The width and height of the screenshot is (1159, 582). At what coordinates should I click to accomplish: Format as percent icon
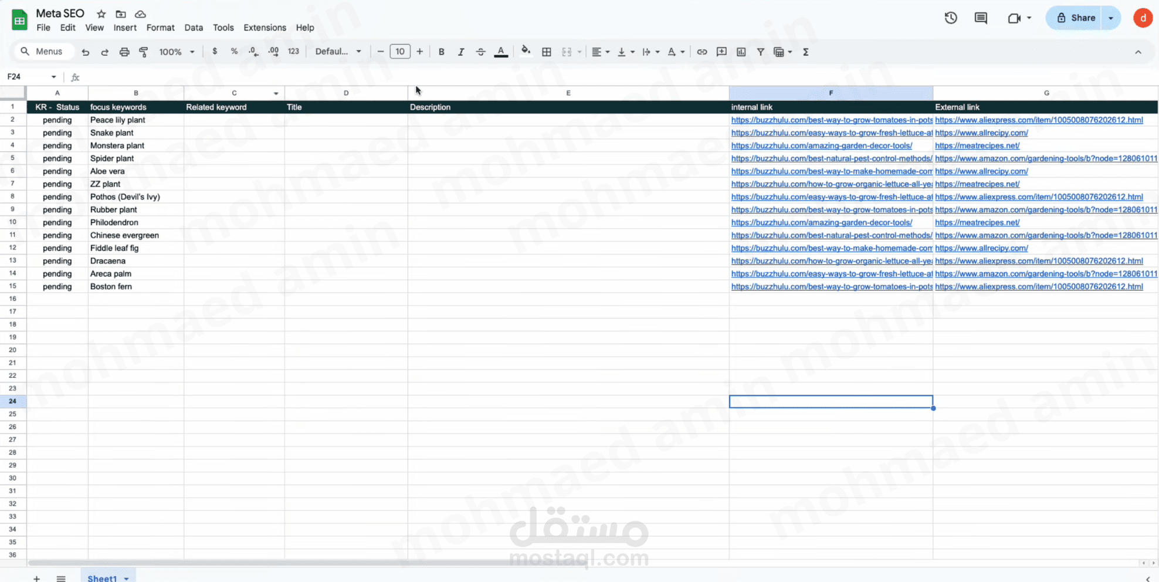[234, 52]
